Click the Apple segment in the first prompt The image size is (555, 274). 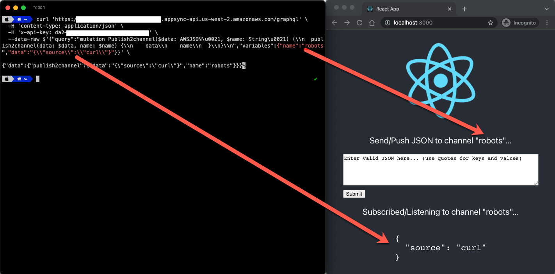point(7,19)
